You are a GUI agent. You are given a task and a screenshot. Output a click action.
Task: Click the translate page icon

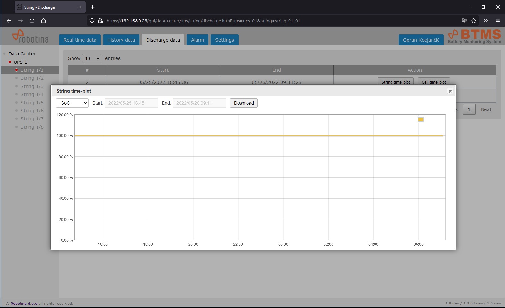pyautogui.click(x=464, y=21)
